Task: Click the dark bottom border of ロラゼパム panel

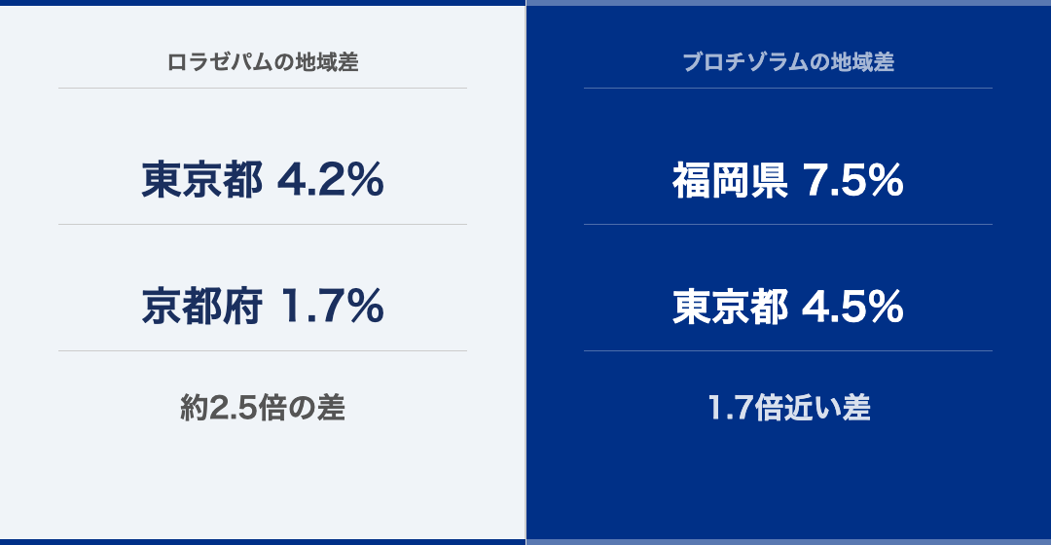Action: click(263, 542)
